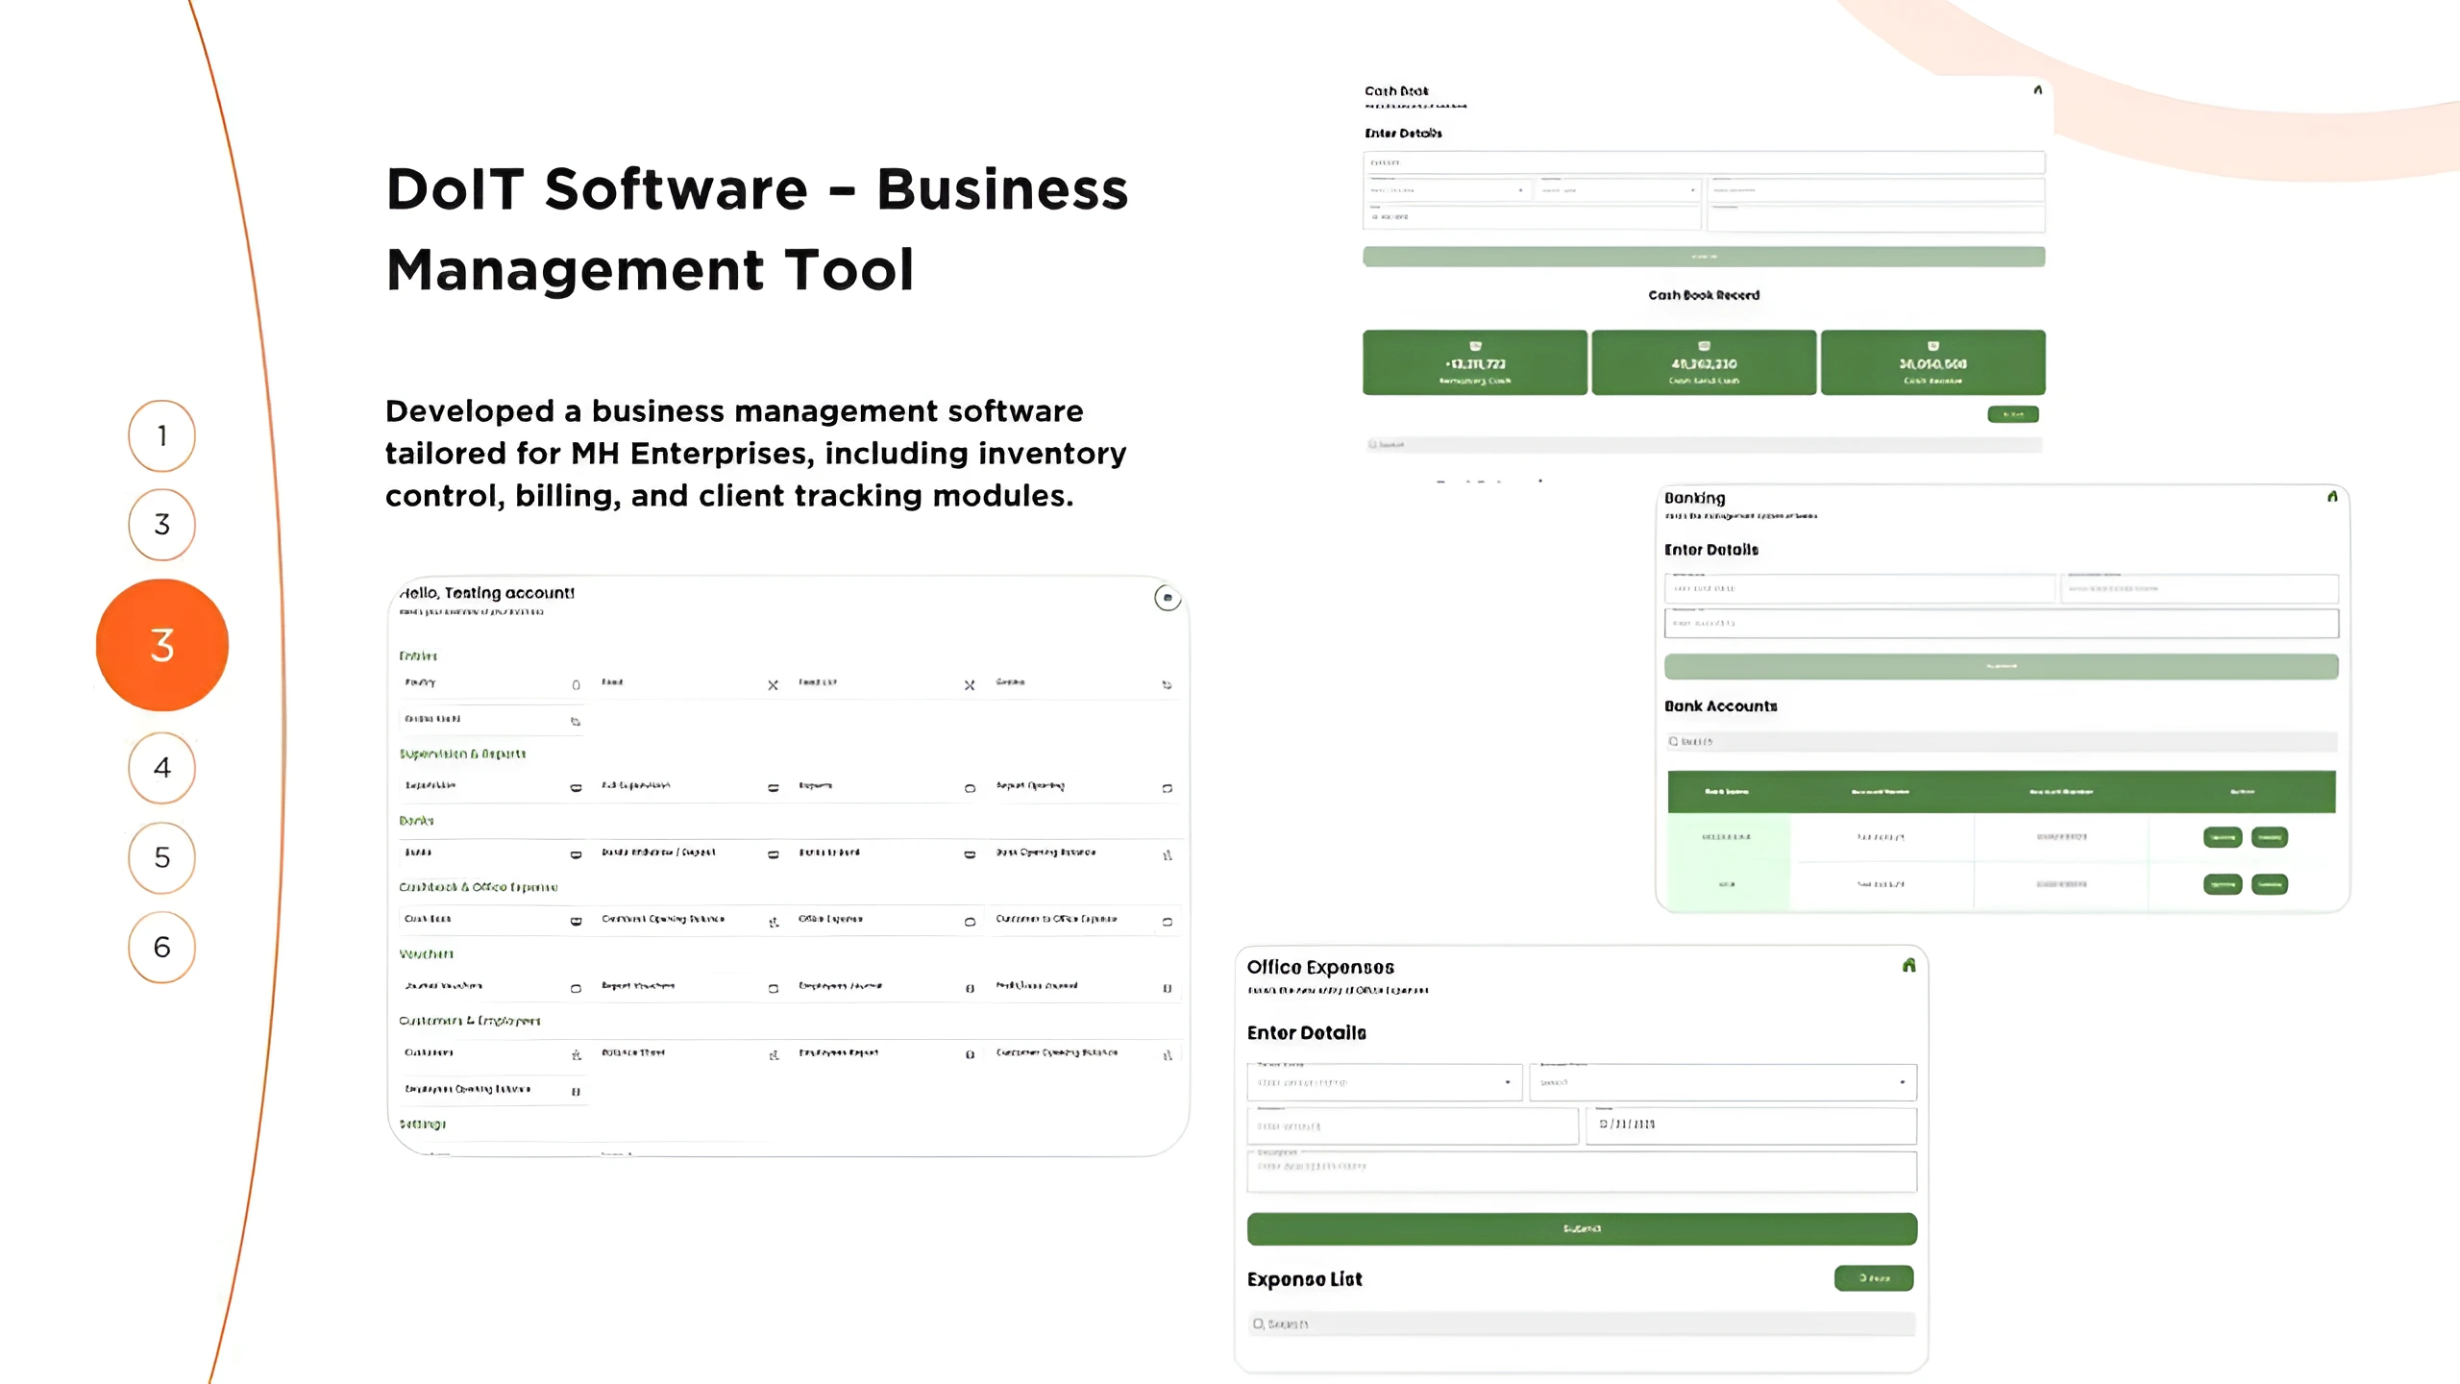Click the search field under Expense List
Image resolution: width=2460 pixels, height=1384 pixels.
tap(1581, 1323)
